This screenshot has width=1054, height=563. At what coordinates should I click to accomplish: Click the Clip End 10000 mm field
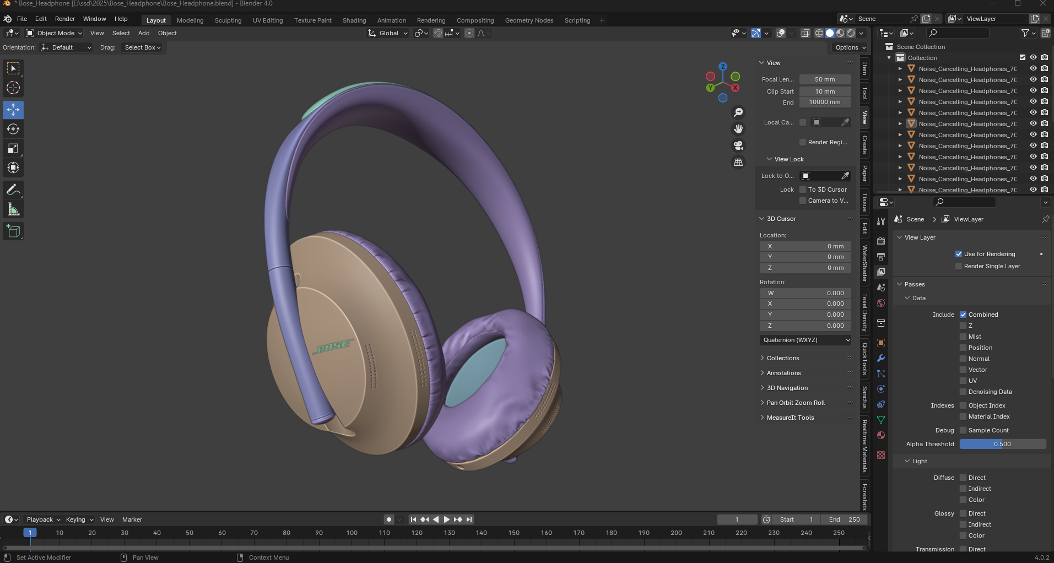click(x=825, y=102)
